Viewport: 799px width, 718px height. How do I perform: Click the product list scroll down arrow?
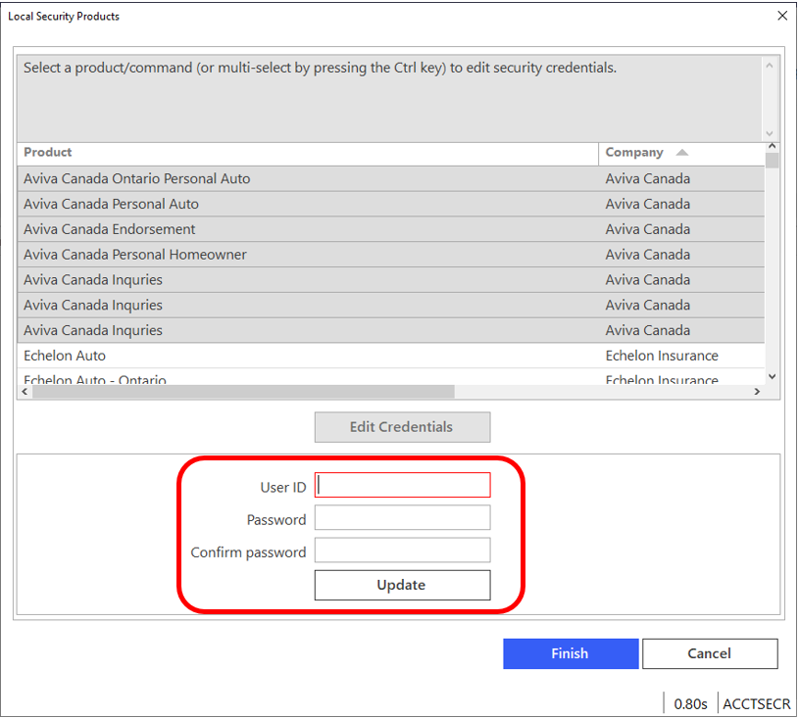tap(772, 377)
